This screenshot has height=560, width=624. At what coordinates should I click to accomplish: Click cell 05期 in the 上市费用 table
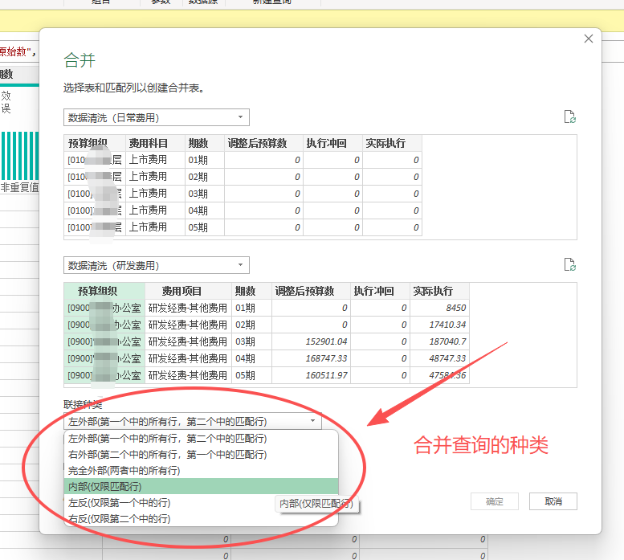205,227
